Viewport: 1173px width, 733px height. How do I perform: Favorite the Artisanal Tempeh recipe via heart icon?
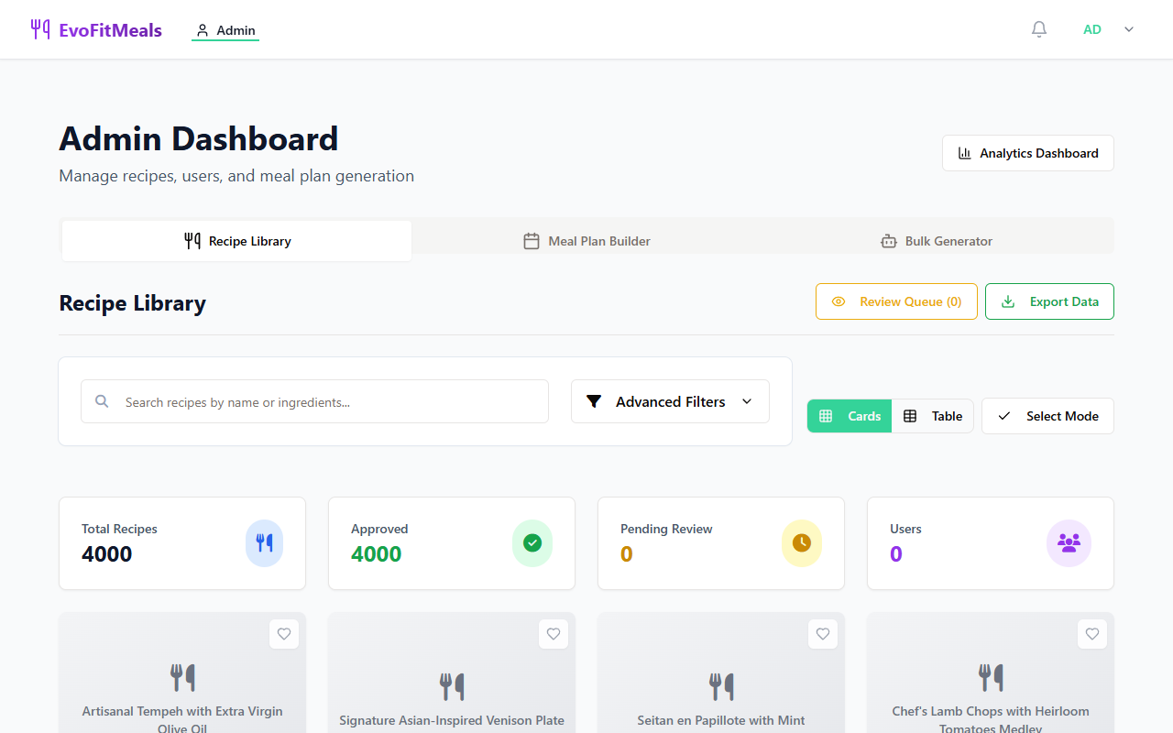283,633
